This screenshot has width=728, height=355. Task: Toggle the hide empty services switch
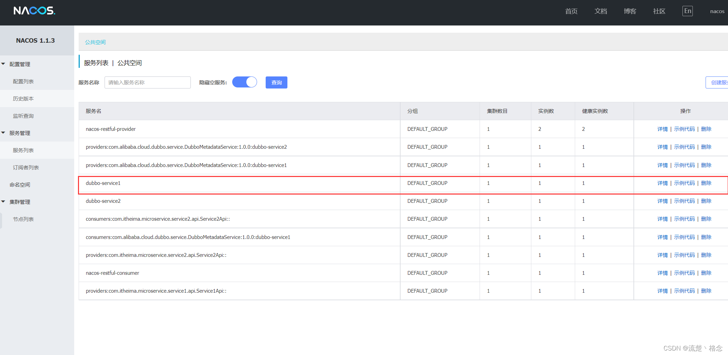[245, 82]
